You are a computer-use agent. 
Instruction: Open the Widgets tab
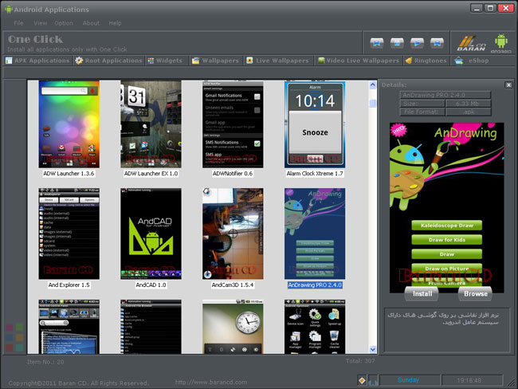click(x=165, y=61)
